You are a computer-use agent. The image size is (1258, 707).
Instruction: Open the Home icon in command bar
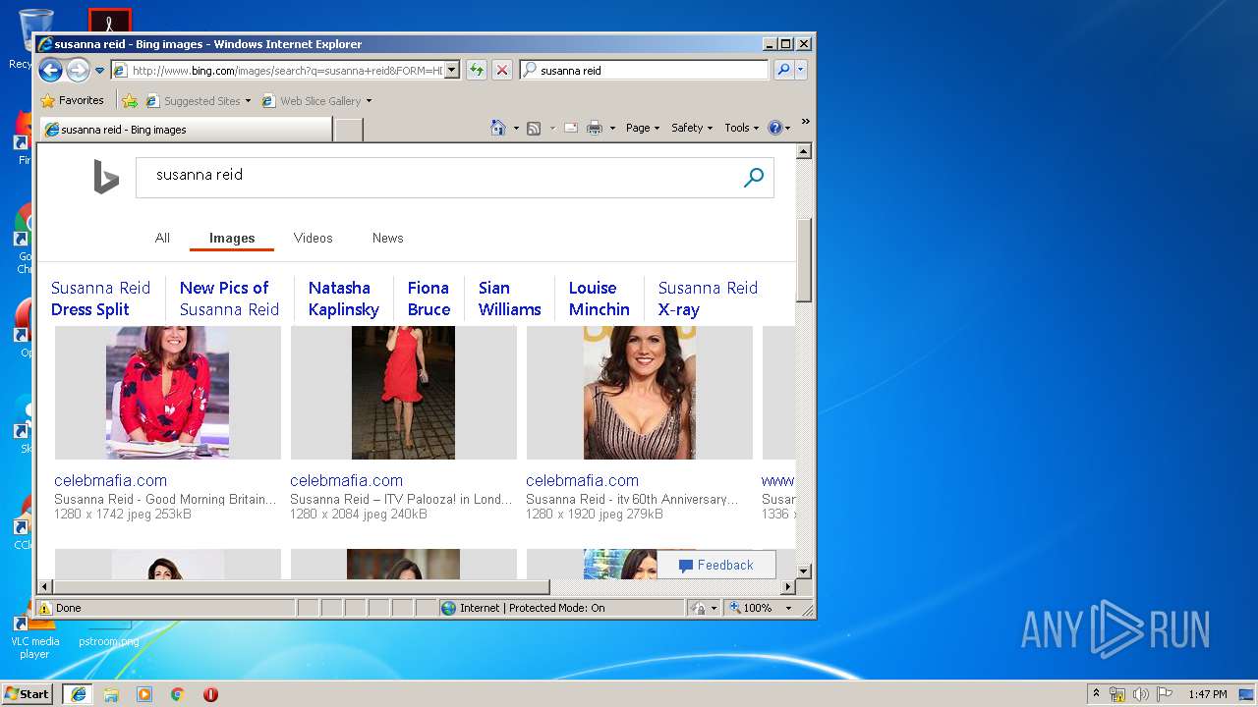(x=498, y=128)
